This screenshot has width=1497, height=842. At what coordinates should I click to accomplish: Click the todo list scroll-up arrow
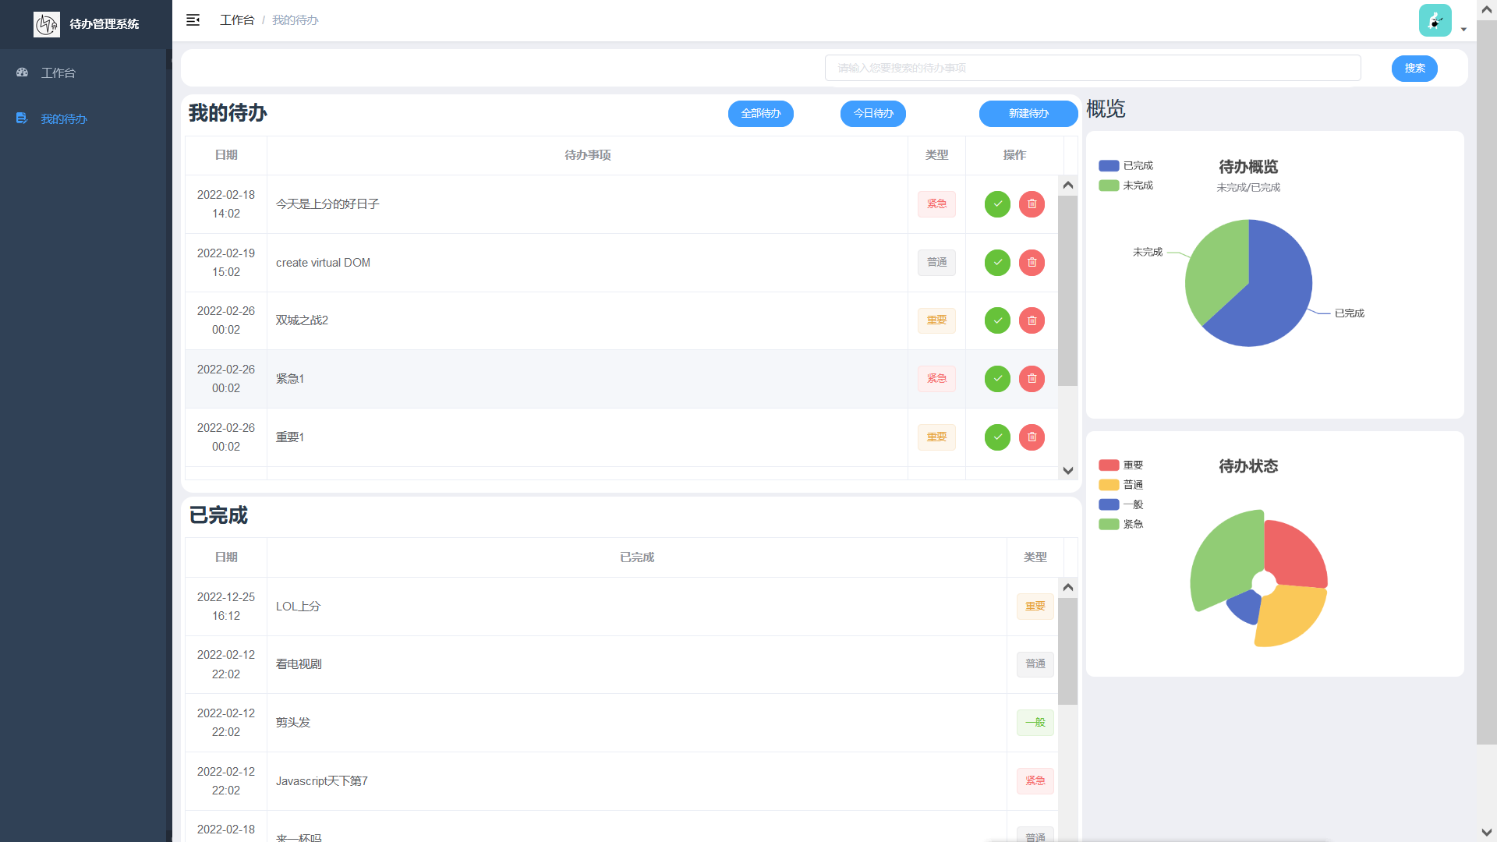(x=1068, y=185)
